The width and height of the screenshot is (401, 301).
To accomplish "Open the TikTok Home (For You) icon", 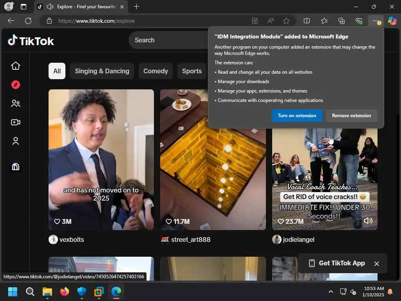I will pyautogui.click(x=16, y=66).
